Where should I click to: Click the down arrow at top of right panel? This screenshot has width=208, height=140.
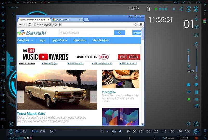point(196,18)
